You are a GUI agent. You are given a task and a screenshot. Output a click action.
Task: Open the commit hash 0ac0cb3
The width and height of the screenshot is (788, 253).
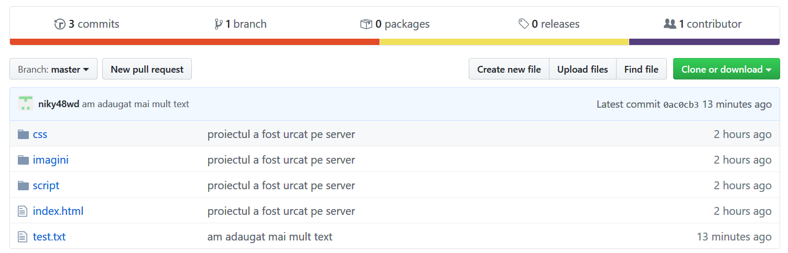pos(681,105)
